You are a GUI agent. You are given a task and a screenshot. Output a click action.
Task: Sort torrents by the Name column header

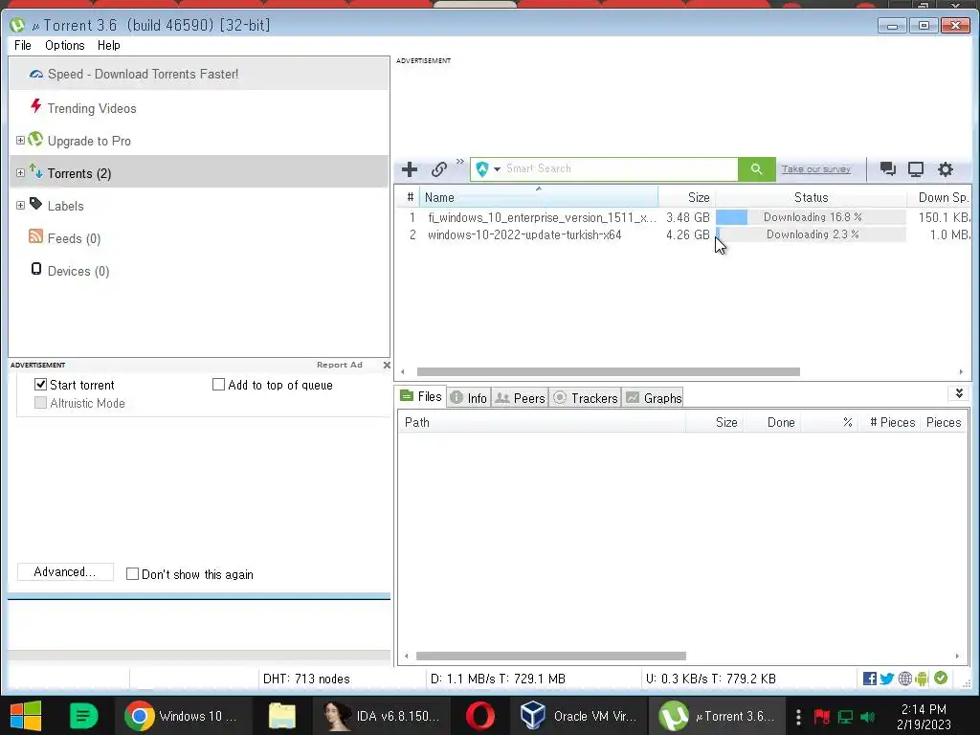[538, 197]
